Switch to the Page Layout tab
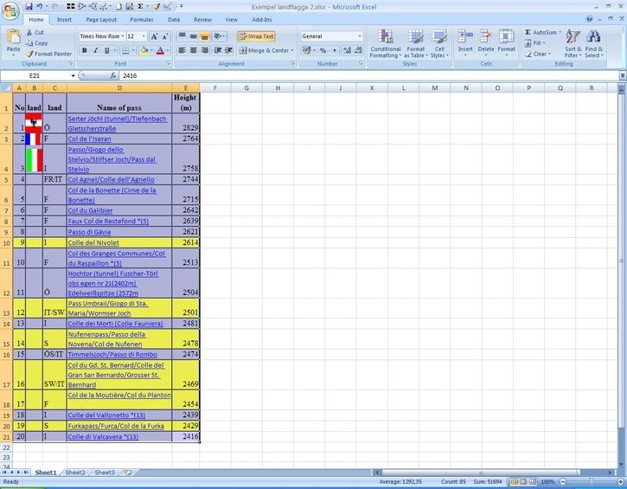 pyautogui.click(x=101, y=19)
